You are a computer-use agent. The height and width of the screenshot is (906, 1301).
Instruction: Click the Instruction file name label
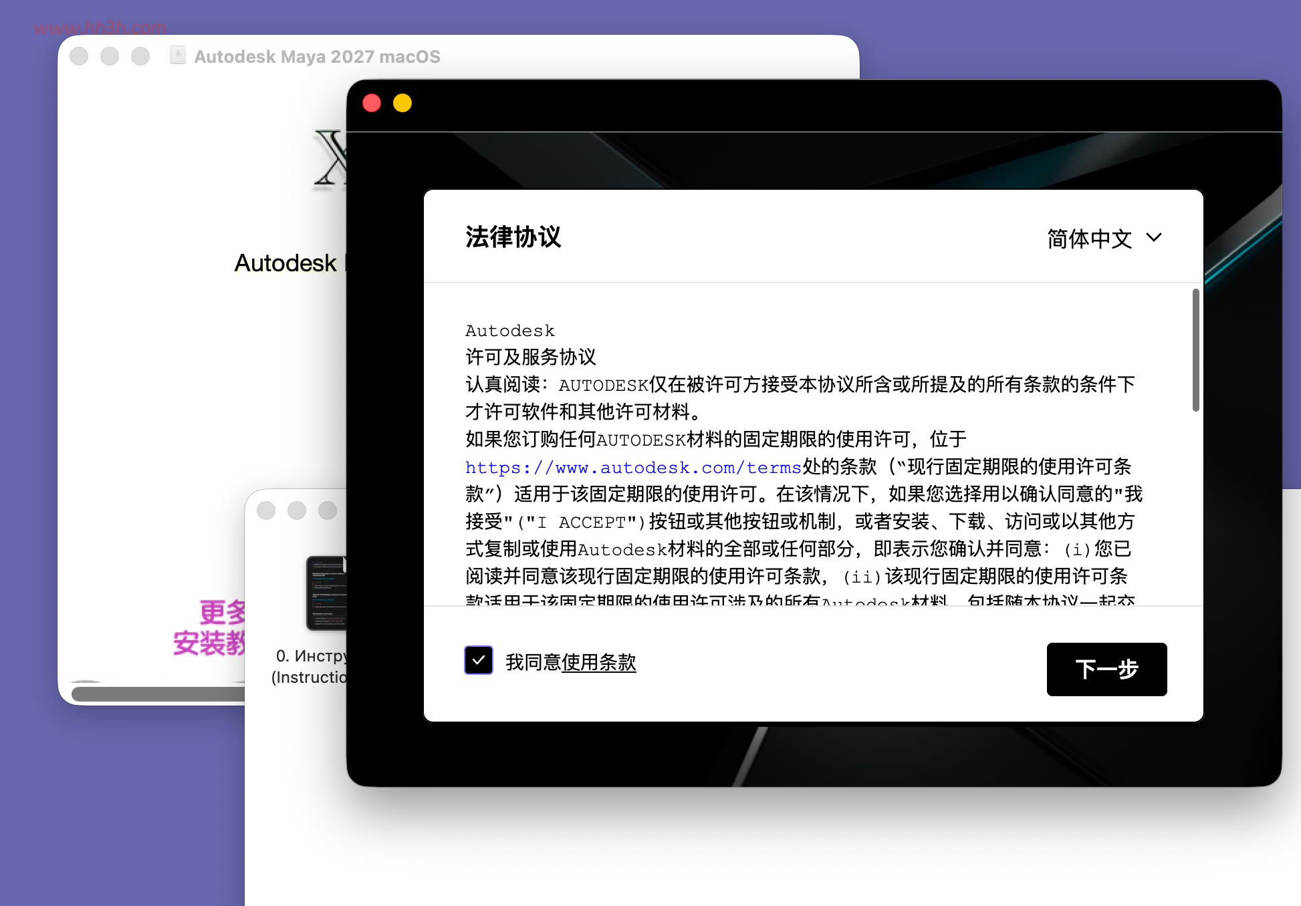(x=310, y=666)
